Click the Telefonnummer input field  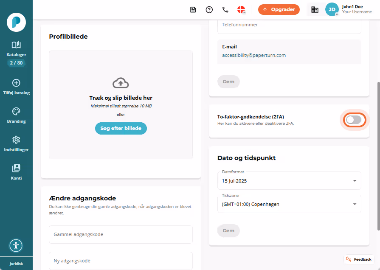[x=290, y=25]
